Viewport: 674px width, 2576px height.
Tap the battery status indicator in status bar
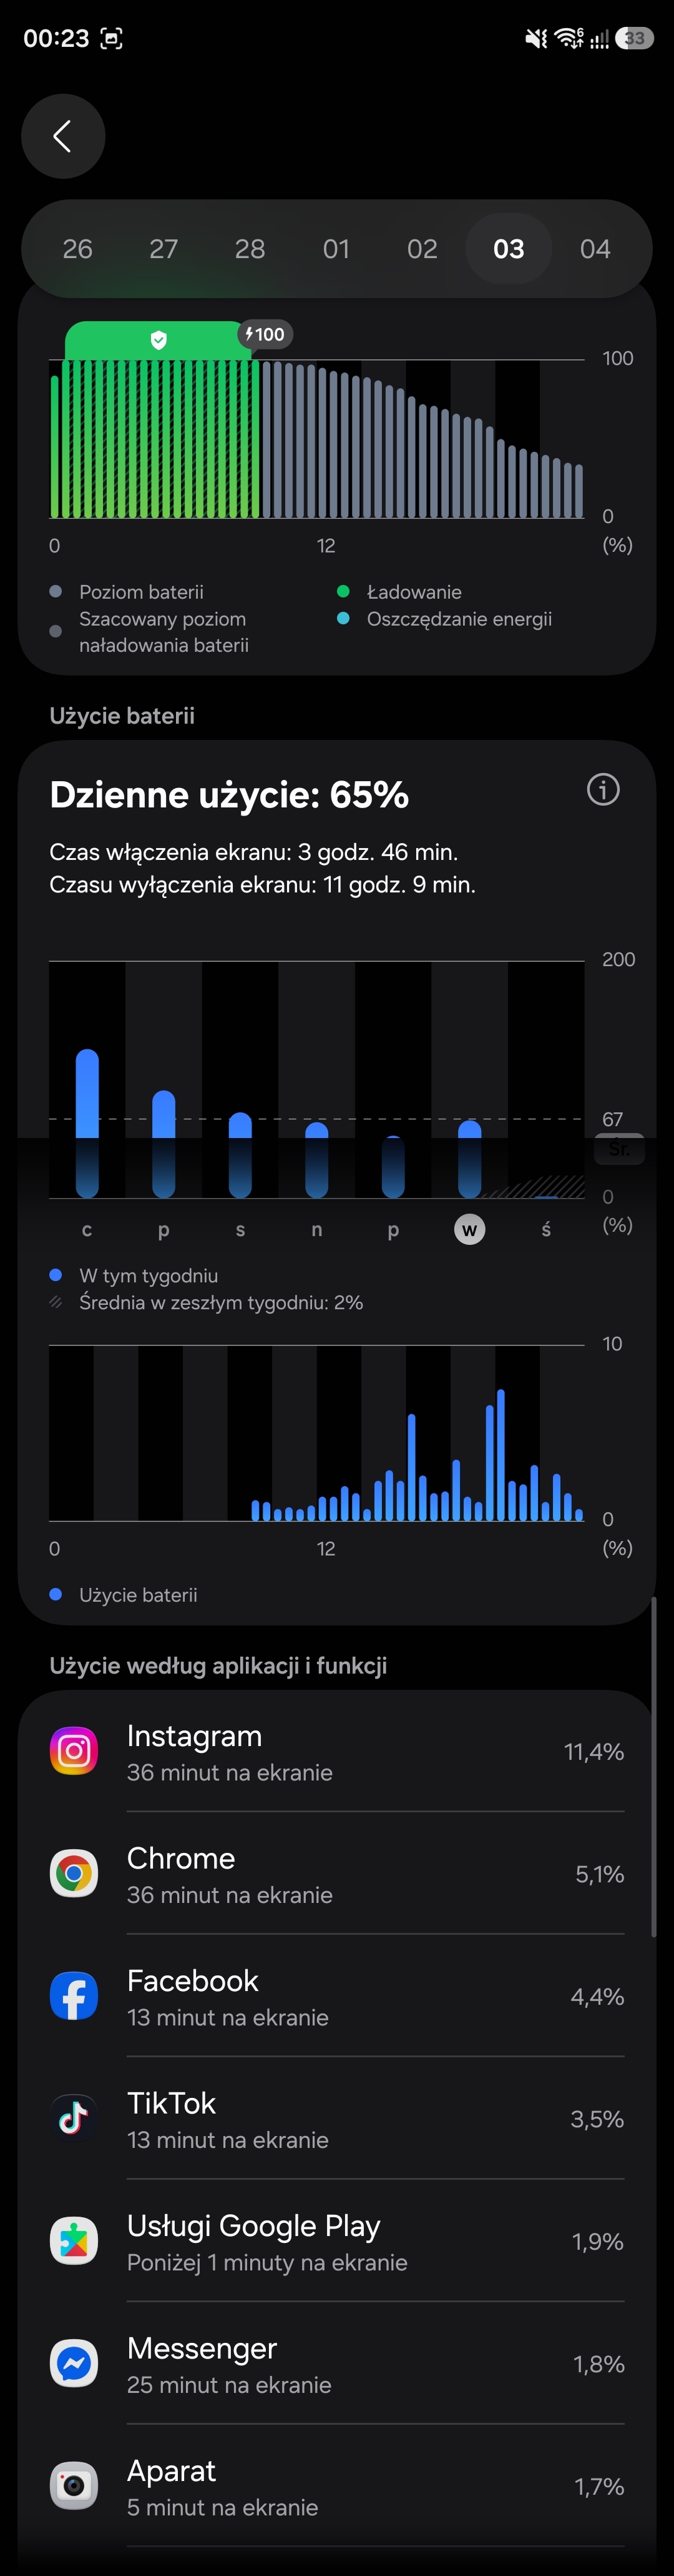[634, 38]
